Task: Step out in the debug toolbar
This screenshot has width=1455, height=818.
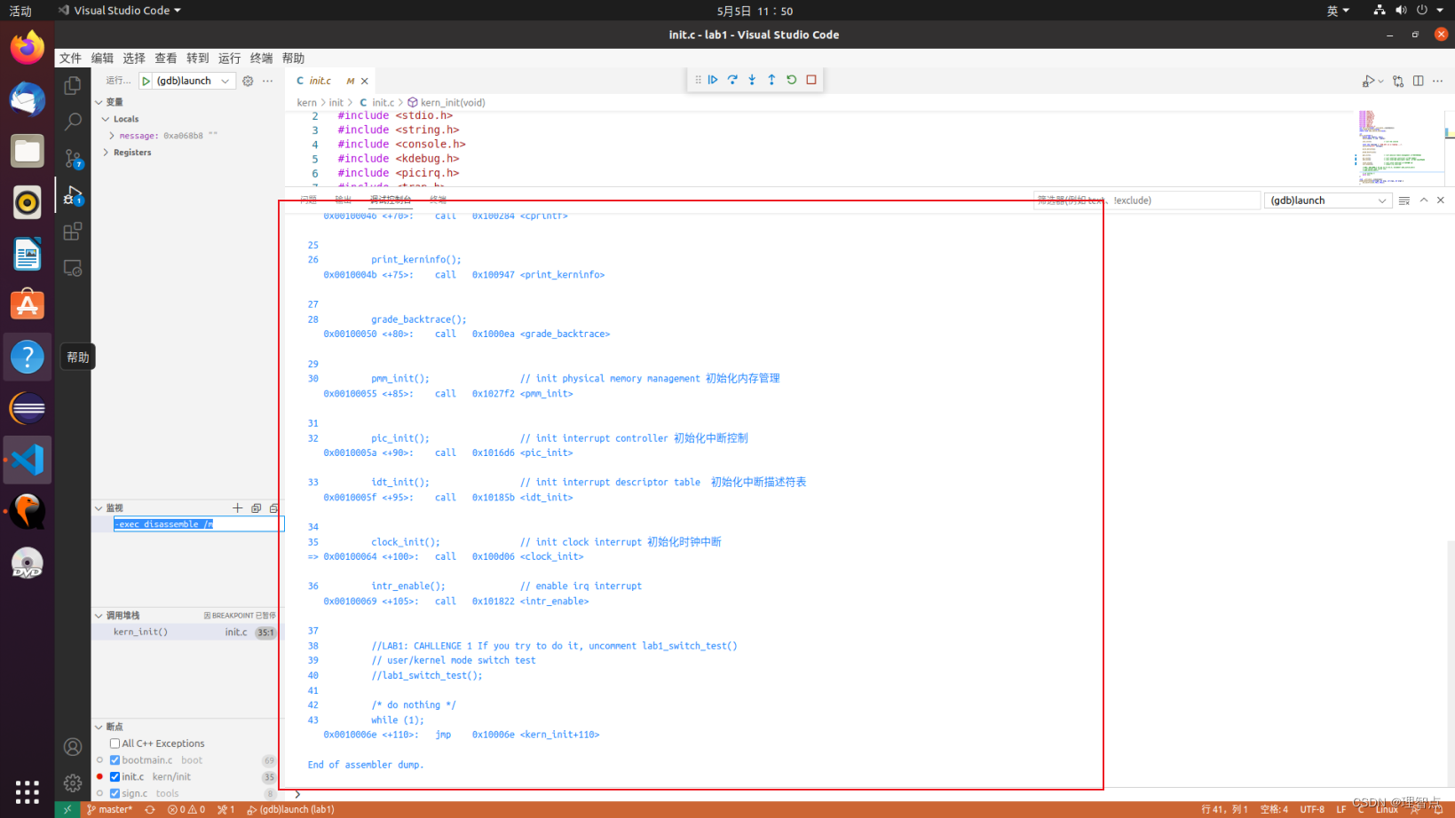Action: click(771, 80)
